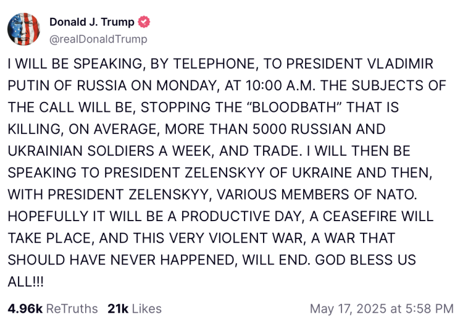The image size is (463, 320).
Task: Click the May 17, 2025 timestamp
Action: point(381,308)
